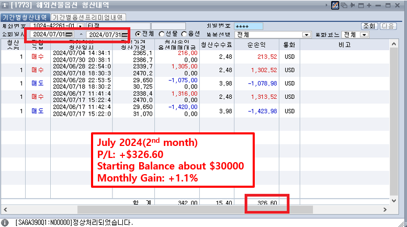Screen dimensions: 407x227
Task: Click the -1,420.00 loss cell
Action: 183,107
